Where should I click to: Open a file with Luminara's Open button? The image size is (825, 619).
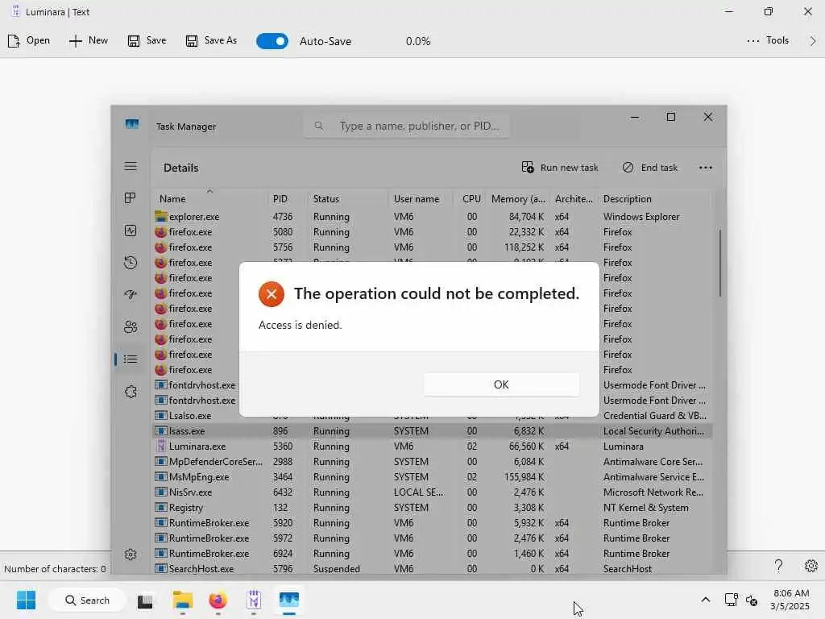[29, 40]
